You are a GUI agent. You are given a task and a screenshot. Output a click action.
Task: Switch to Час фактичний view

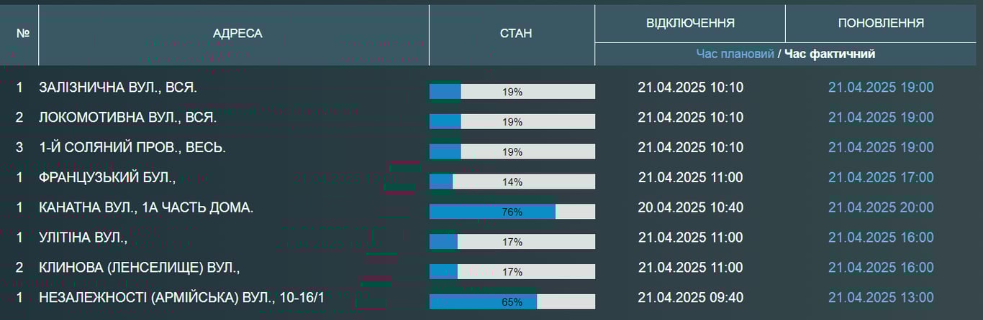(830, 54)
